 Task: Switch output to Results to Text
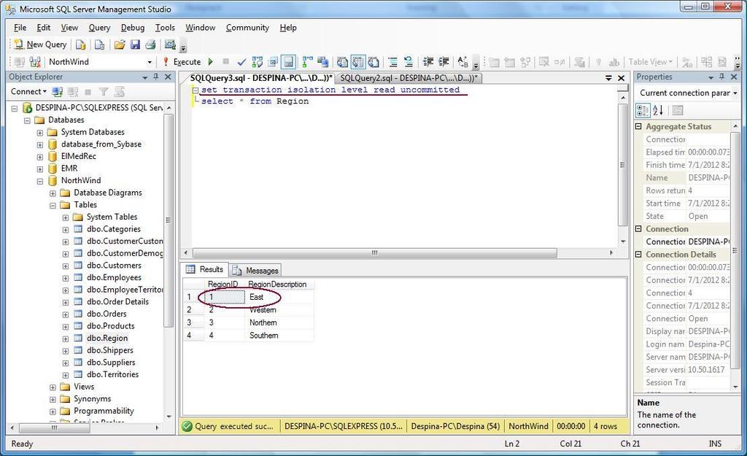point(343,62)
